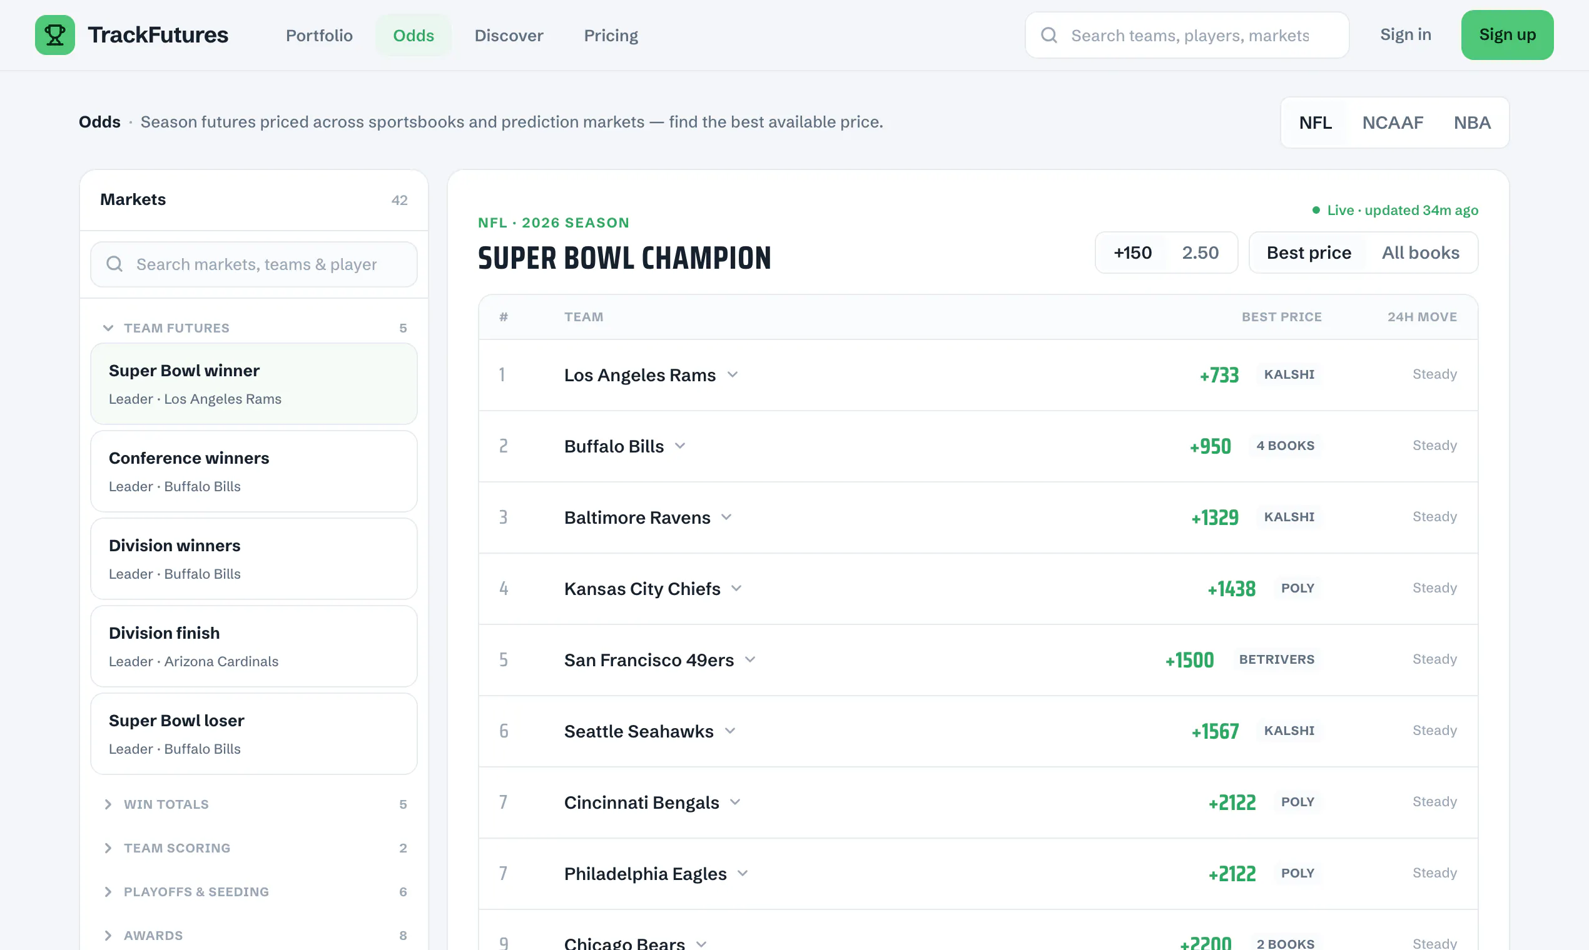Click the Live updated 34m ago status
This screenshot has height=950, width=1589.
[x=1395, y=210]
